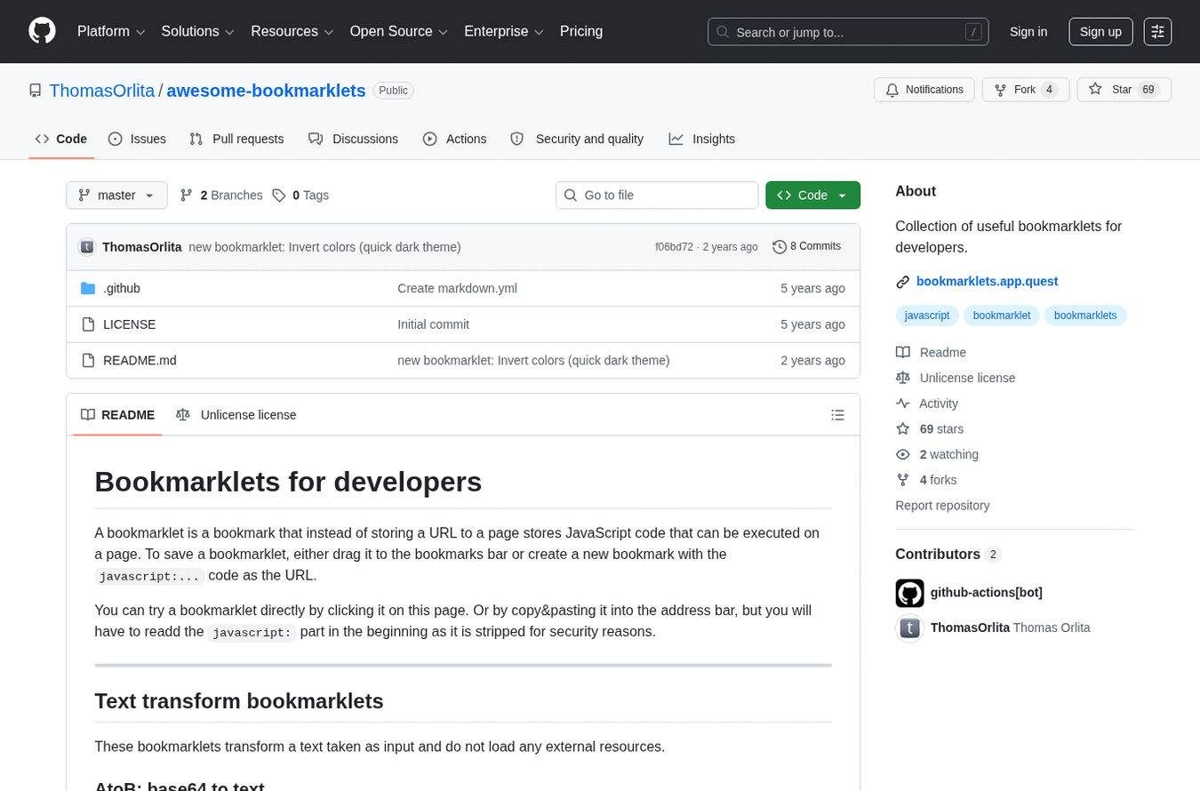The height and width of the screenshot is (791, 1200).
Task: Switch to the Issues tab
Action: pyautogui.click(x=137, y=139)
